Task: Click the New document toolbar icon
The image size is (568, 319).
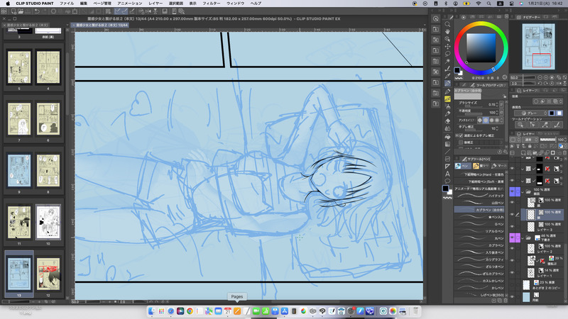Action: click(x=13, y=11)
